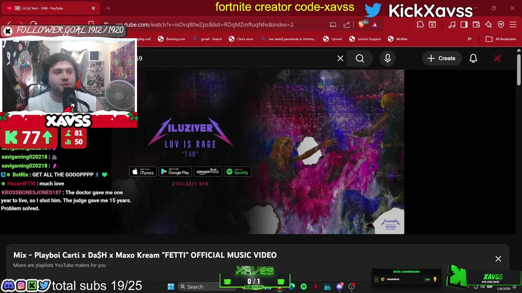Open the Brave Wallet icon
Screen dimensions: 522x293
[x=476, y=24]
